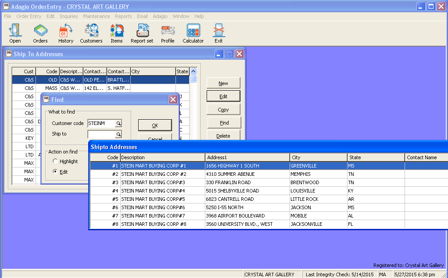
Task: Open the Maintenance menu
Action: point(96,16)
